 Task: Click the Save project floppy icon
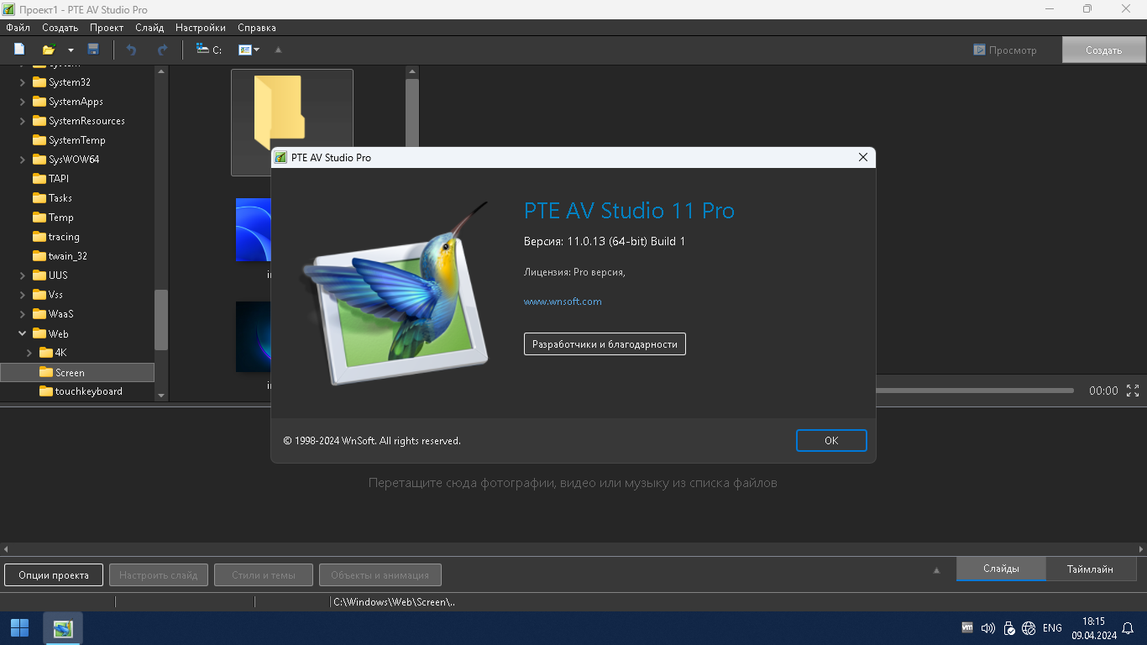tap(93, 50)
